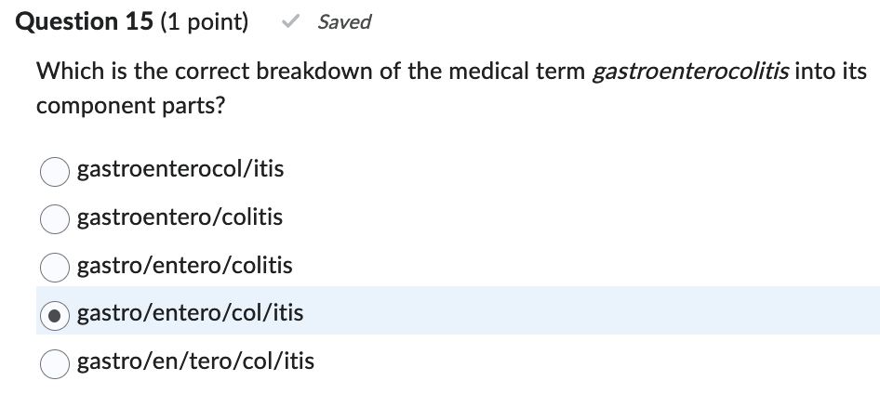Screen dimensions: 880x394
Task: Click the "gastroentero/colitis" answer label text
Action: (x=180, y=217)
